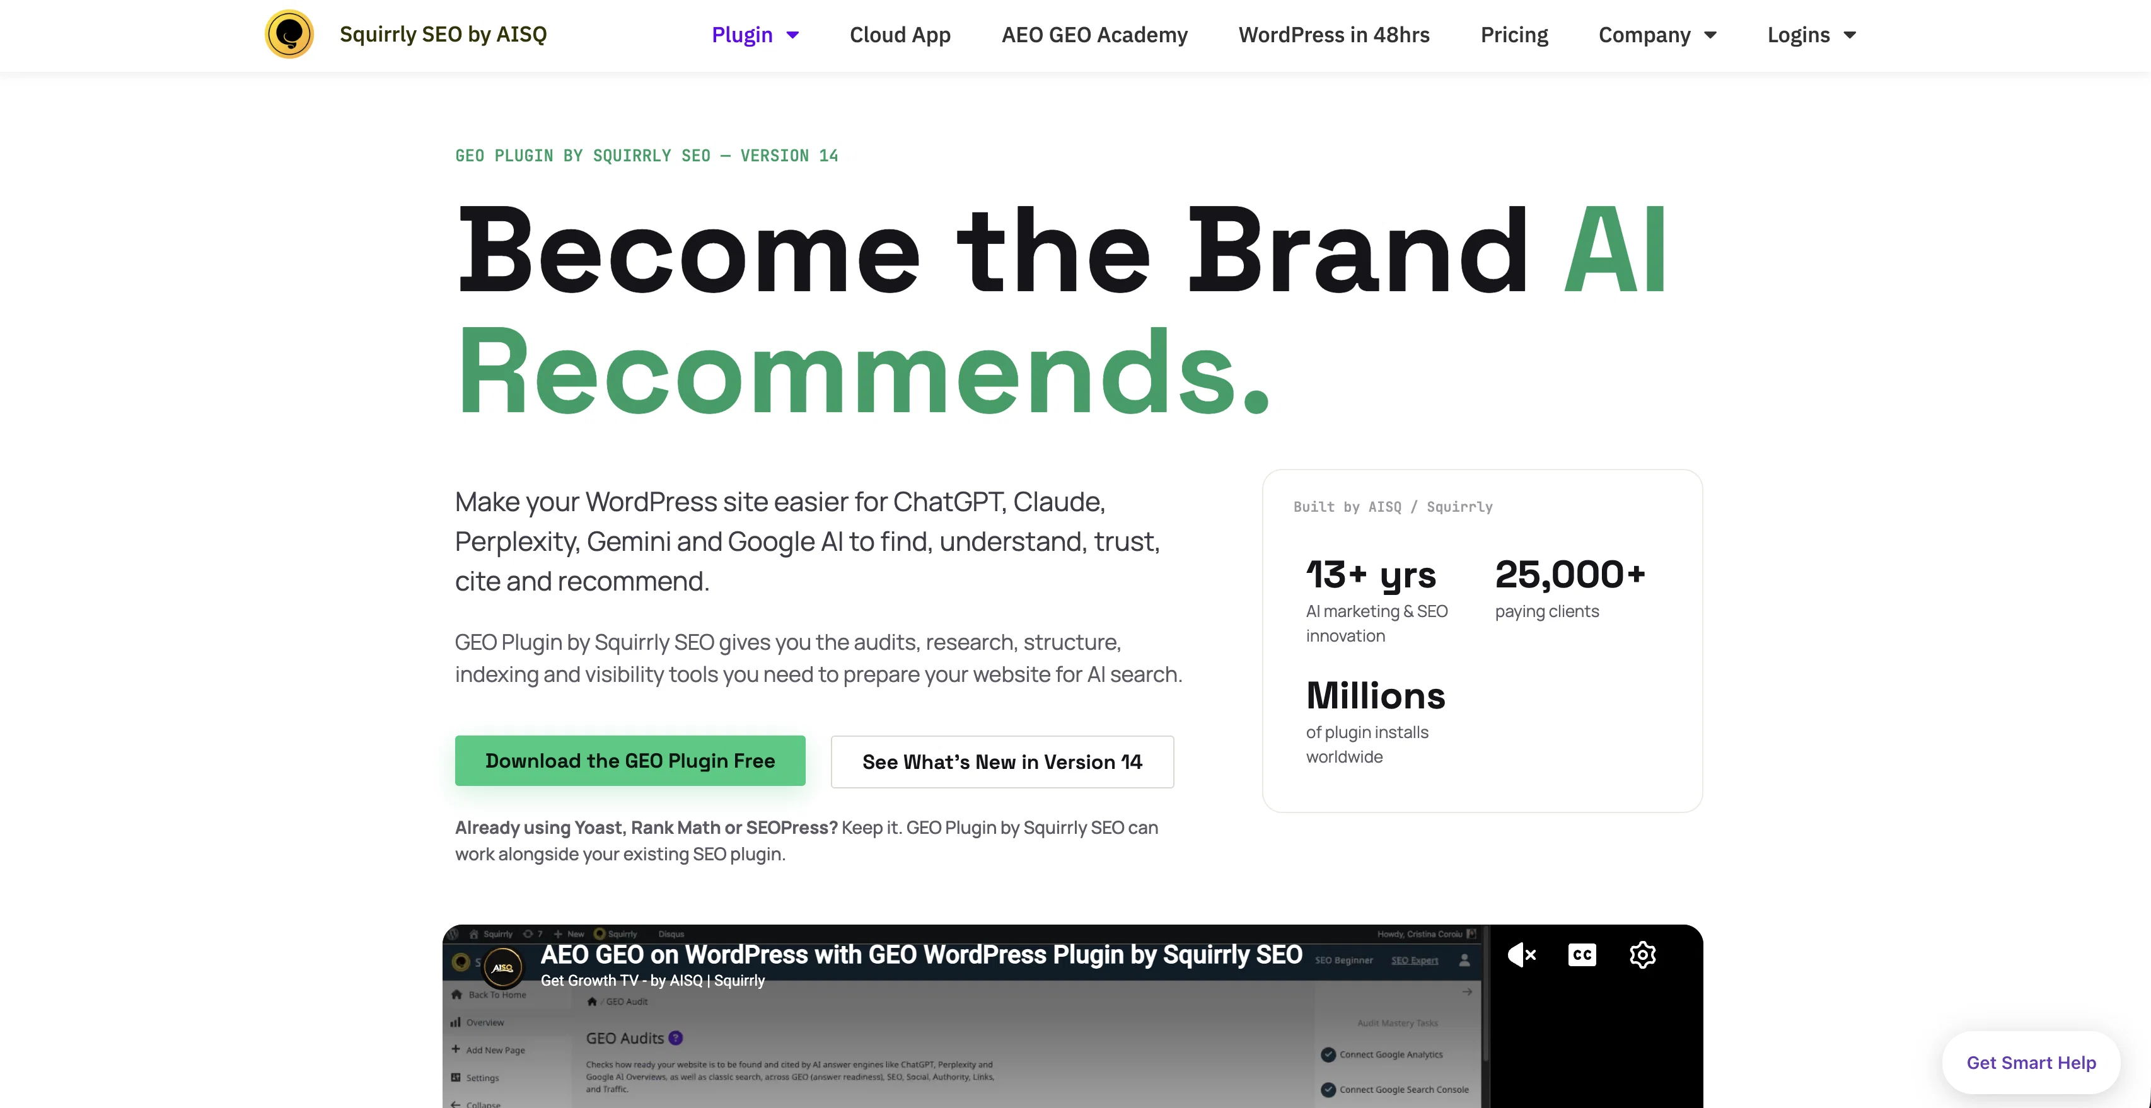Click Download the GEO Plugin Free button
The height and width of the screenshot is (1108, 2151).
630,761
